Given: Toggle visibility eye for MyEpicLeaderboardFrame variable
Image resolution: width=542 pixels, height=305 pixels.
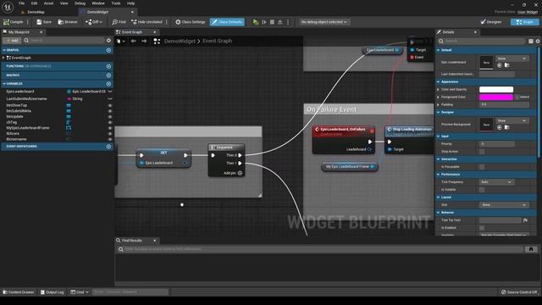Looking at the screenshot, I should pyautogui.click(x=110, y=128).
